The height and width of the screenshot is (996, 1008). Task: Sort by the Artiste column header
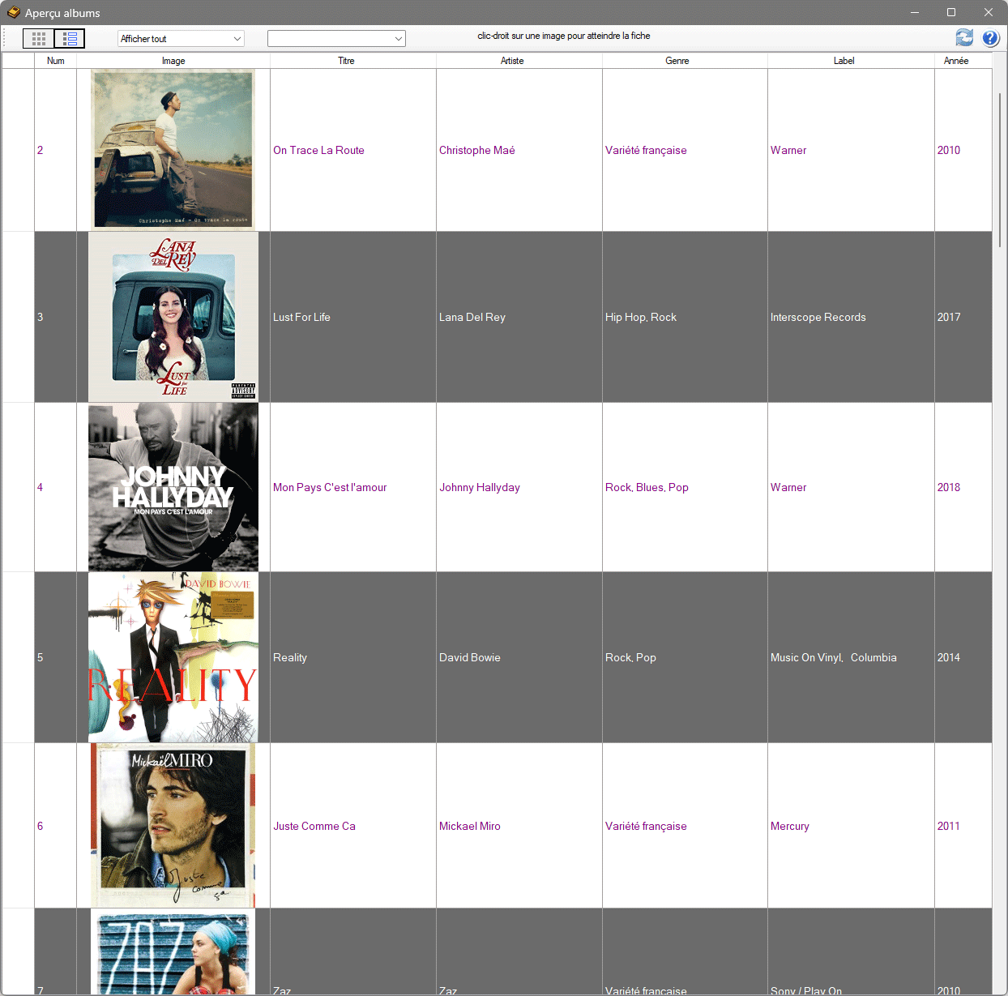[512, 61]
